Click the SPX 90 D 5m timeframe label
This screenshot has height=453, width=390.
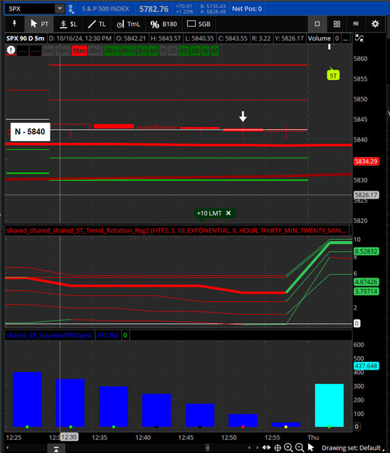(x=25, y=38)
